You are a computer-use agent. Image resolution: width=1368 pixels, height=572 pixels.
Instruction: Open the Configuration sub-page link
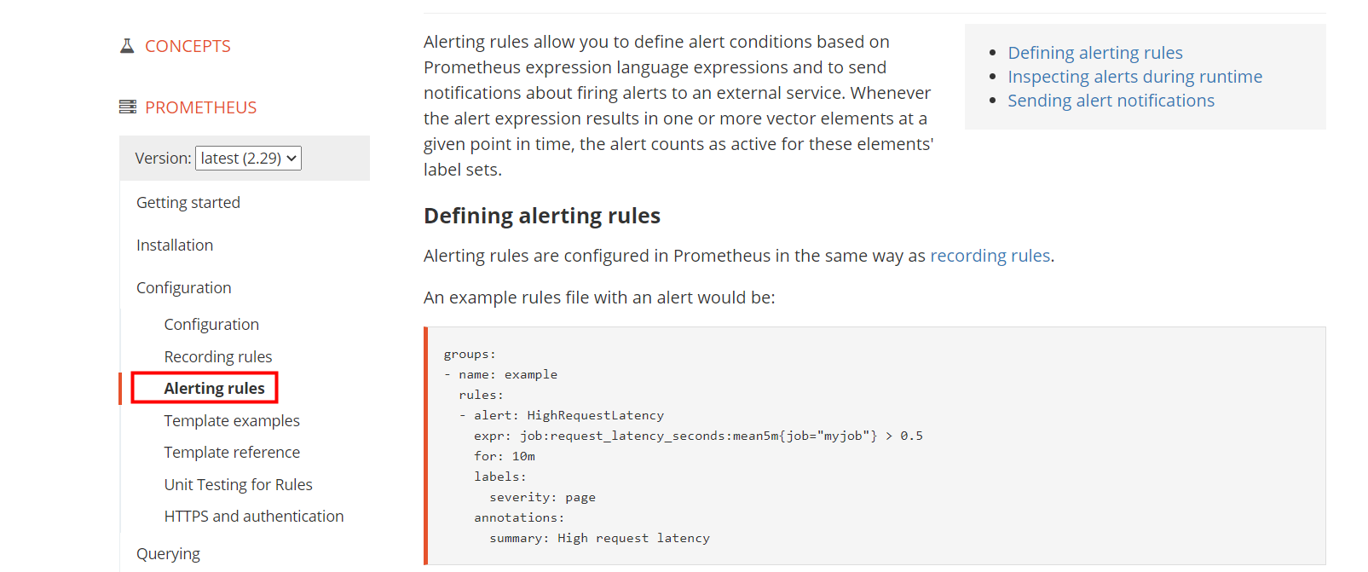pyautogui.click(x=211, y=325)
